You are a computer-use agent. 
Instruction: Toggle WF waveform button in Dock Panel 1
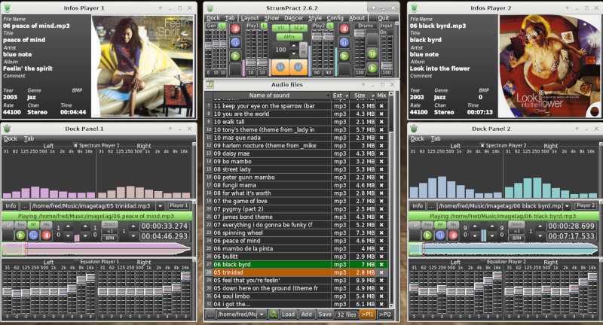click(33, 224)
